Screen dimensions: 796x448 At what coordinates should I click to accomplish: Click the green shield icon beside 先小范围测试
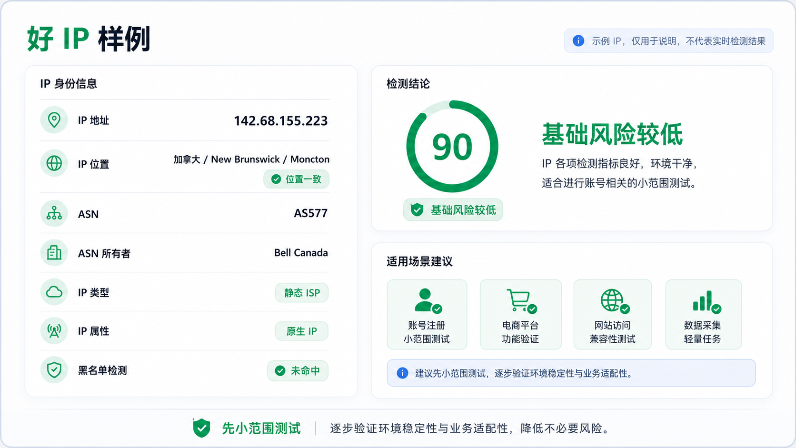pyautogui.click(x=202, y=428)
